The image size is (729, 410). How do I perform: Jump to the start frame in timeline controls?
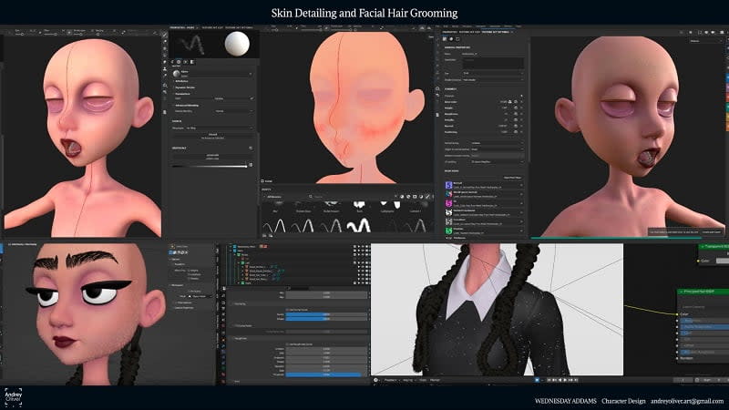tap(549, 380)
